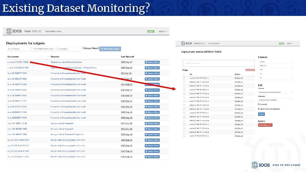
Task: Click the New Deployment button
Action: (x=110, y=49)
